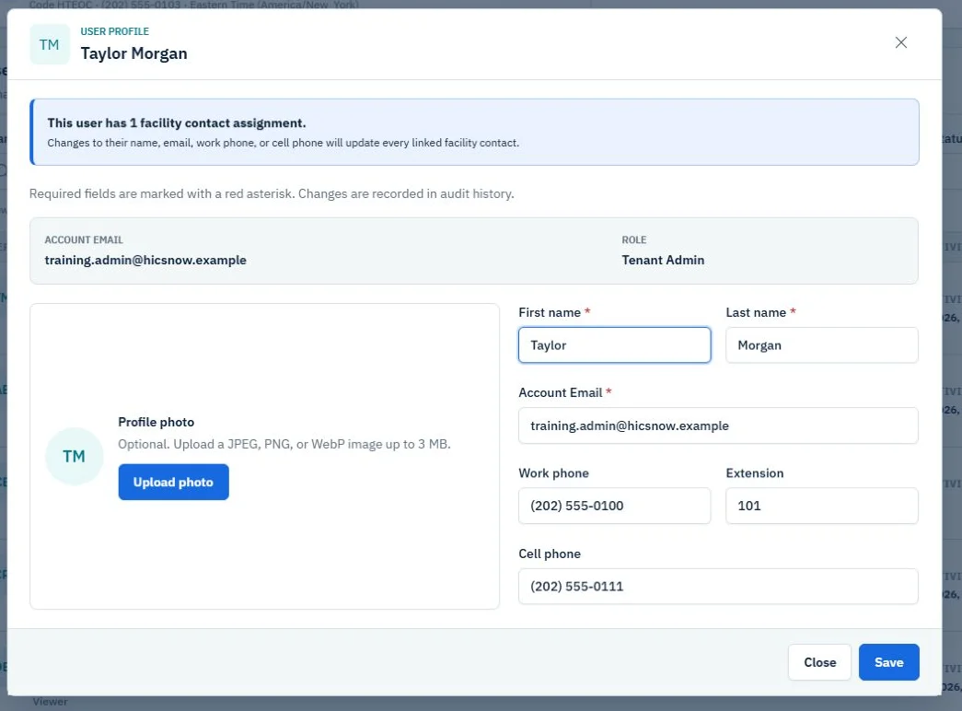Select the read-only account email value

(145, 261)
